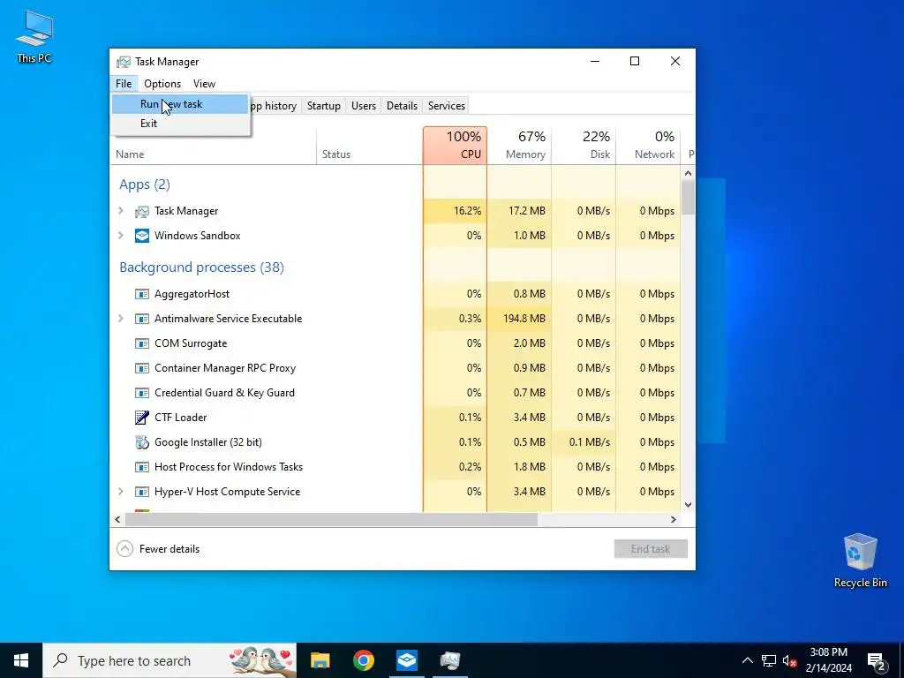
Task: Show hidden system tray icons
Action: [x=747, y=660]
